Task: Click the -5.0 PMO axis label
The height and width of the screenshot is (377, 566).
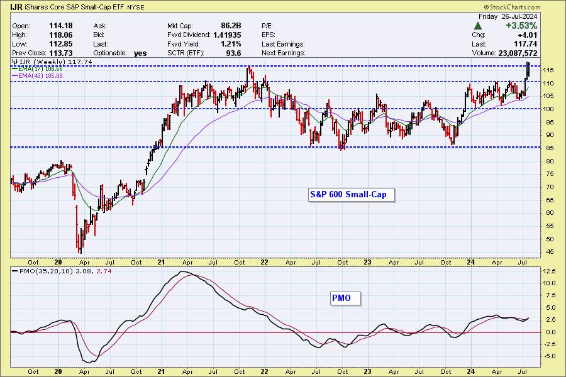Action: 548,356
